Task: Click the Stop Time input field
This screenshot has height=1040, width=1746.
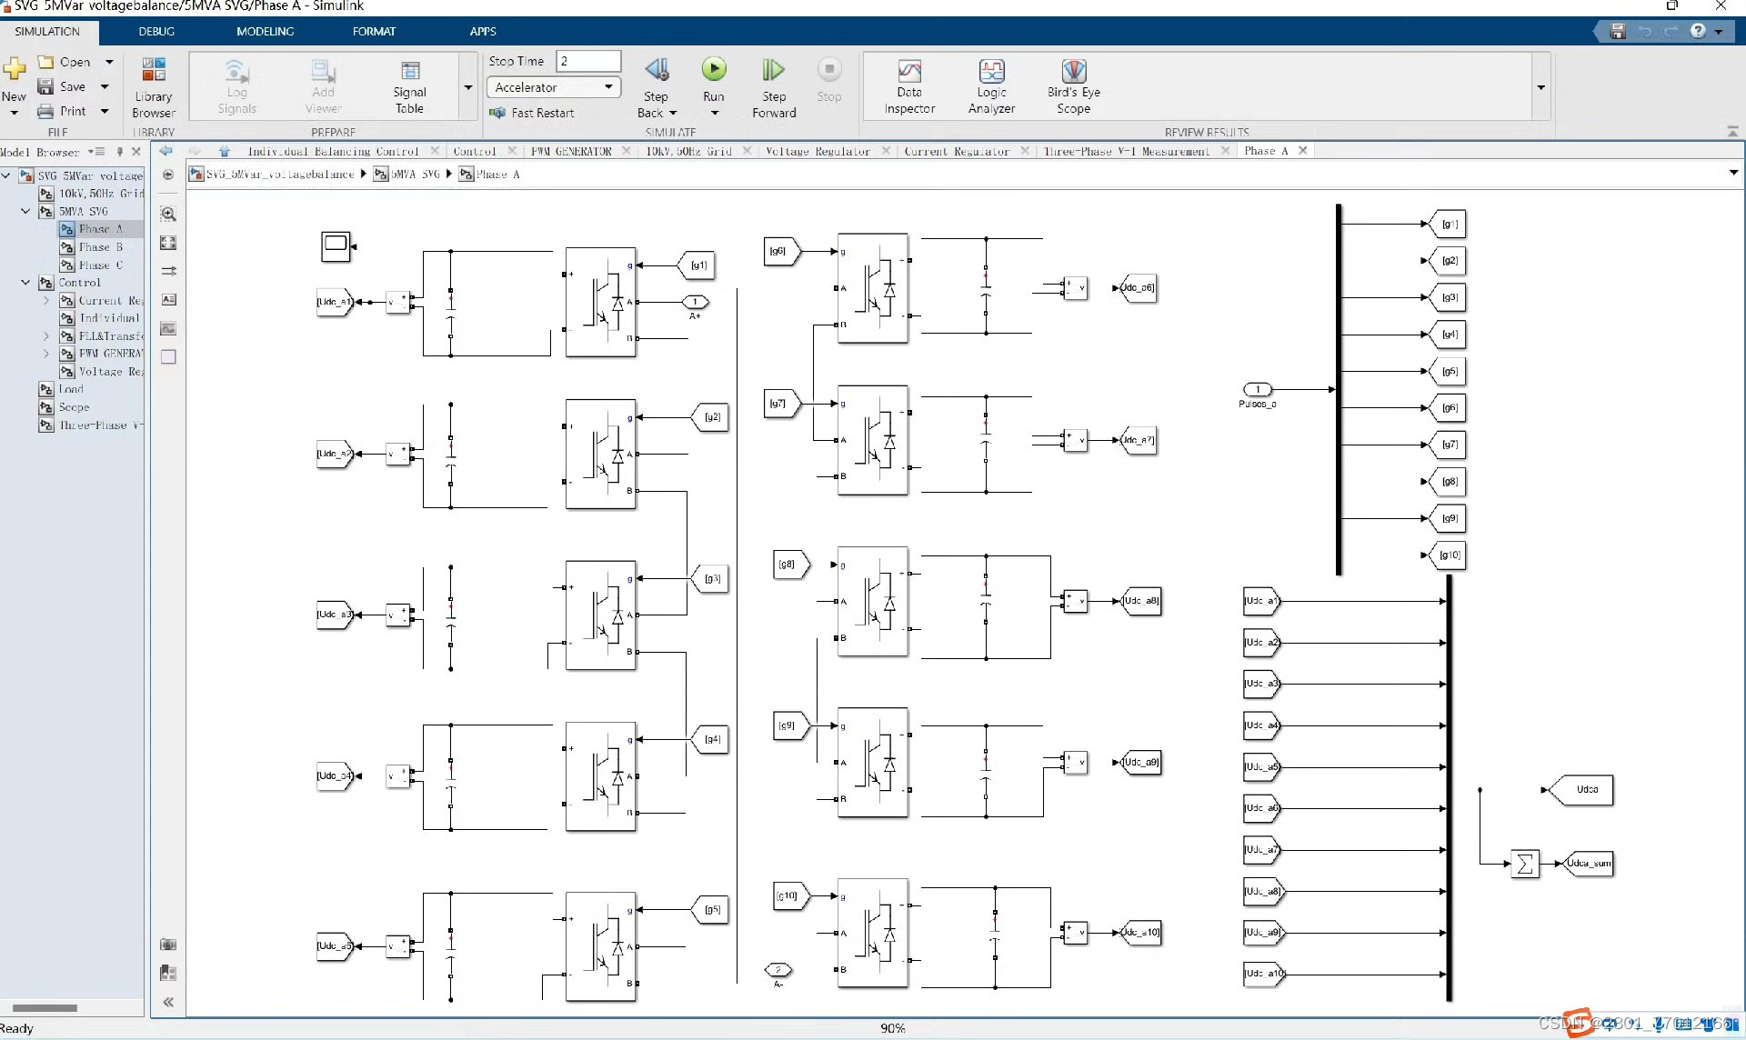Action: (x=588, y=61)
